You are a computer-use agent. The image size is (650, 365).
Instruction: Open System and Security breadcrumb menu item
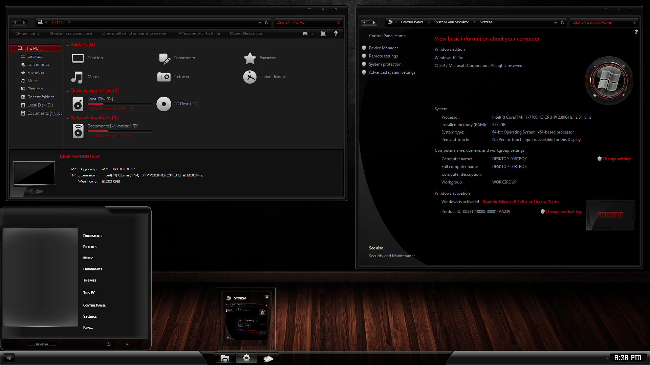pyautogui.click(x=451, y=22)
